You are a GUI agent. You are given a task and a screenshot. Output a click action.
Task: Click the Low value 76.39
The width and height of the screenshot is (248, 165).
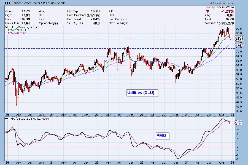point(25,19)
